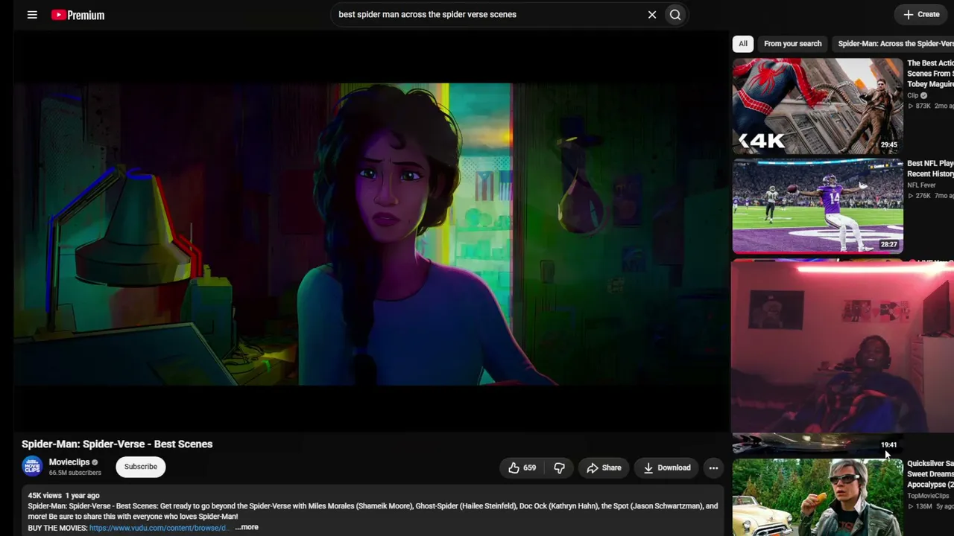Screen dimensions: 954x536
Task: Open the Quicksilver Sweet Dreams thumbnail
Action: pyautogui.click(x=818, y=497)
